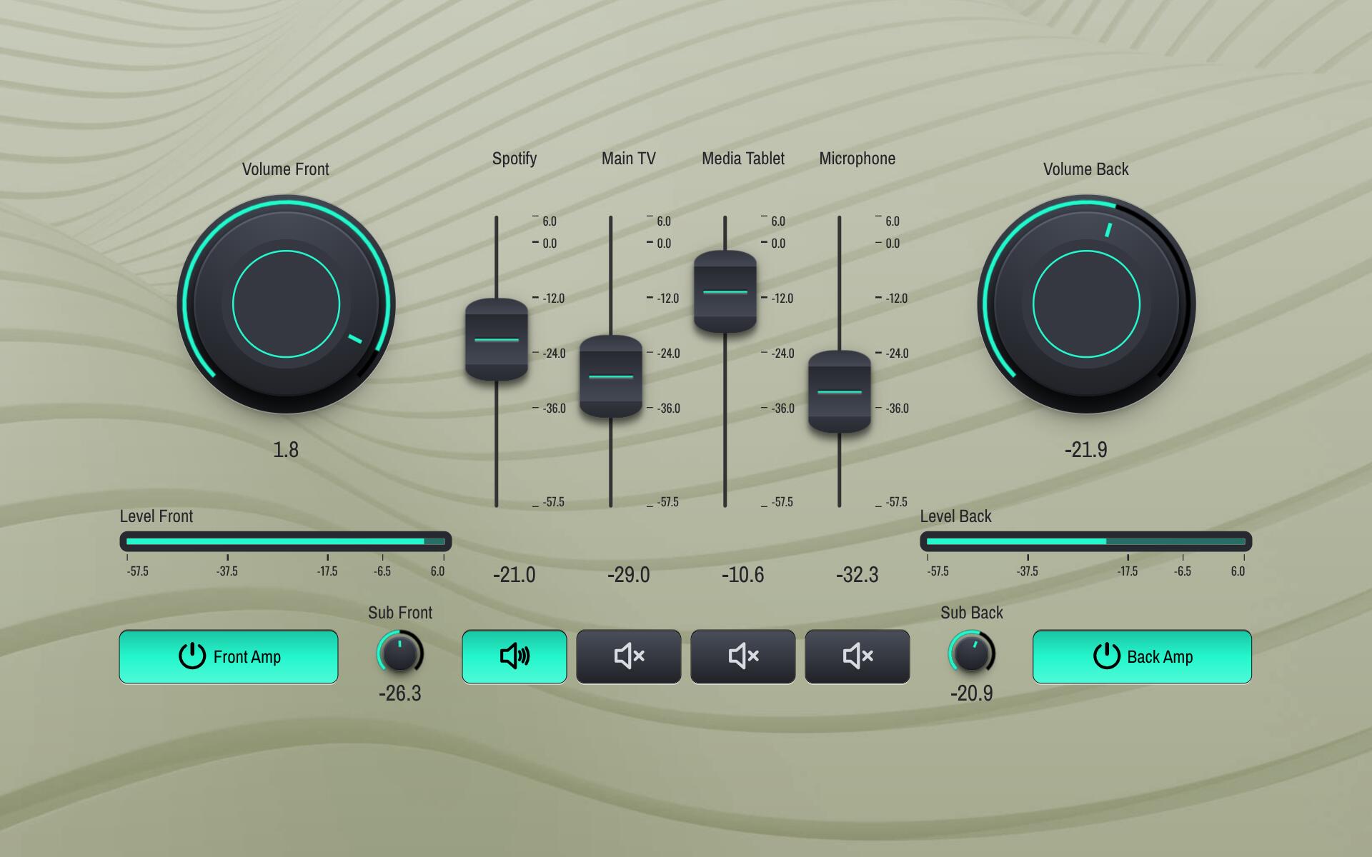Click the Volume Back value -21.9
This screenshot has width=1372, height=857.
1085,450
